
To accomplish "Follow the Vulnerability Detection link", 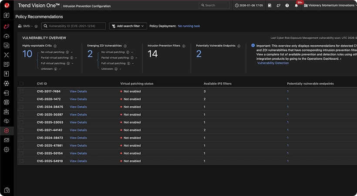I will tap(273, 63).
